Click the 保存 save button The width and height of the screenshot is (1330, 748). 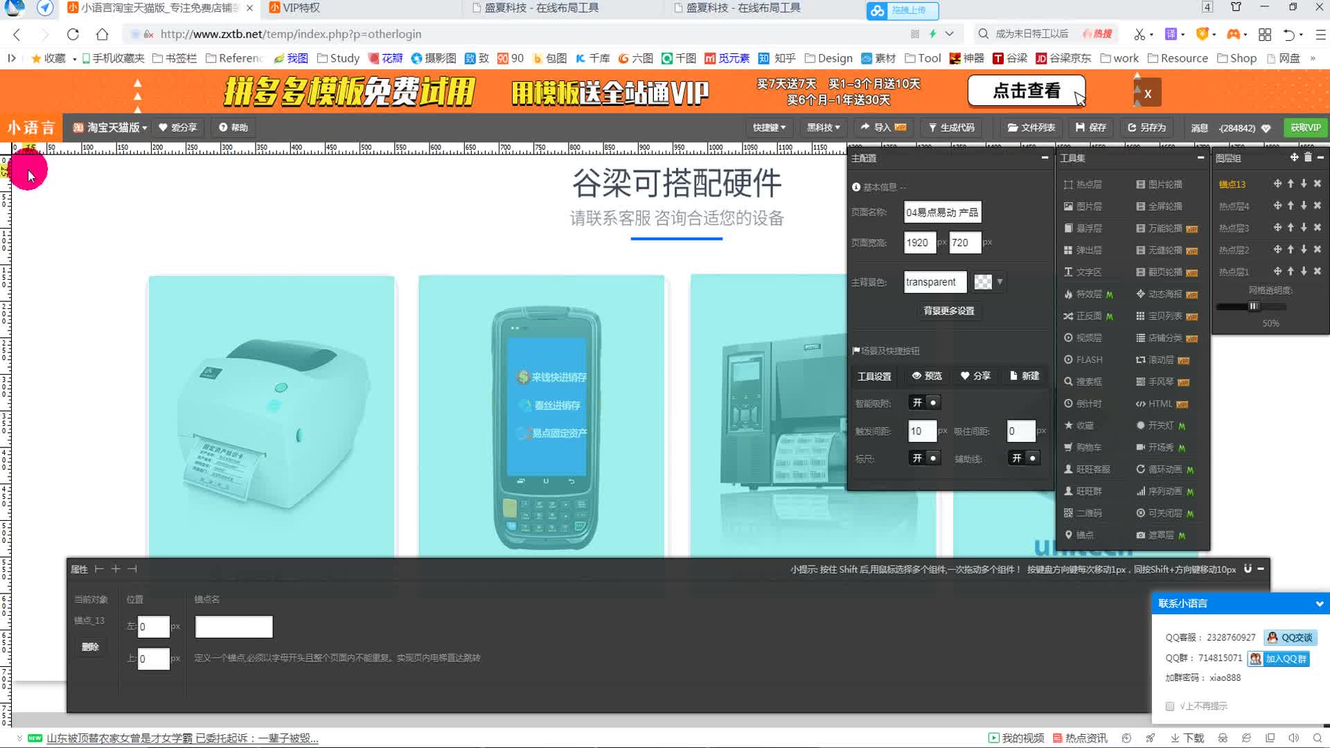point(1091,127)
